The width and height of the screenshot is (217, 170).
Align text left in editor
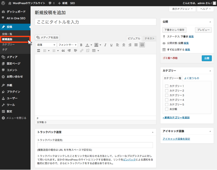click(x=117, y=45)
